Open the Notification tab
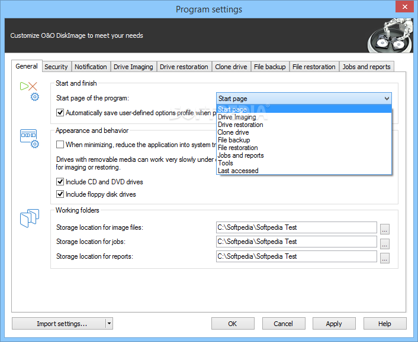This screenshot has width=418, height=342. [91, 67]
